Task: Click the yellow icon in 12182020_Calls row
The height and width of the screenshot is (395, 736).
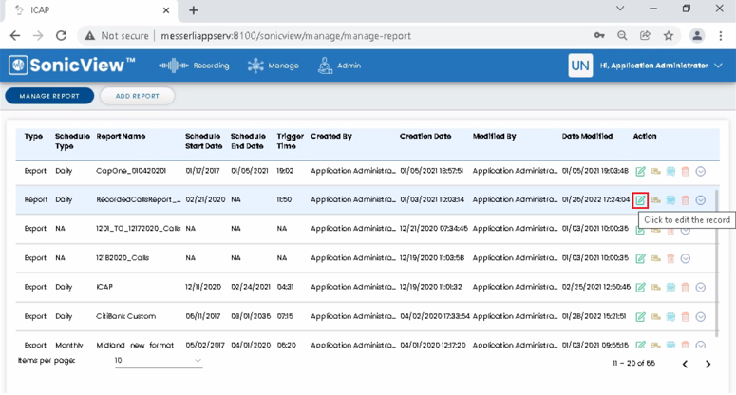Action: (655, 258)
